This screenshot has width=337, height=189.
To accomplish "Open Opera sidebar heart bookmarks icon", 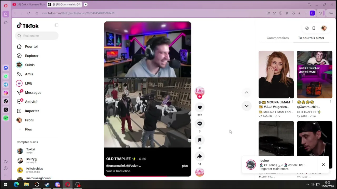I will 6,161.
